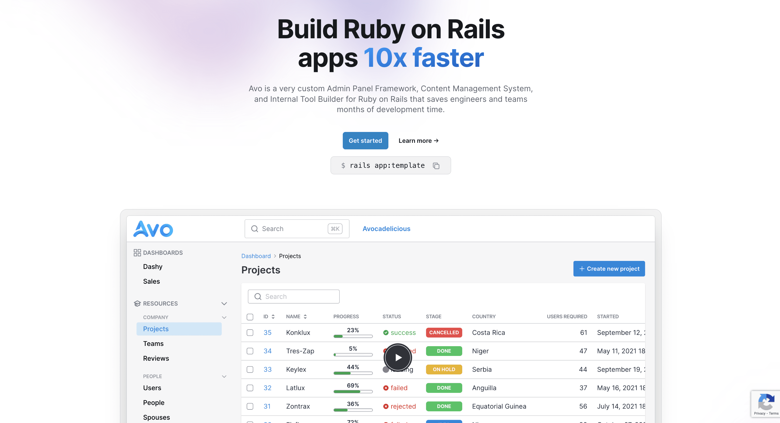The width and height of the screenshot is (780, 423).
Task: Click the search magnifier icon in table
Action: click(257, 295)
